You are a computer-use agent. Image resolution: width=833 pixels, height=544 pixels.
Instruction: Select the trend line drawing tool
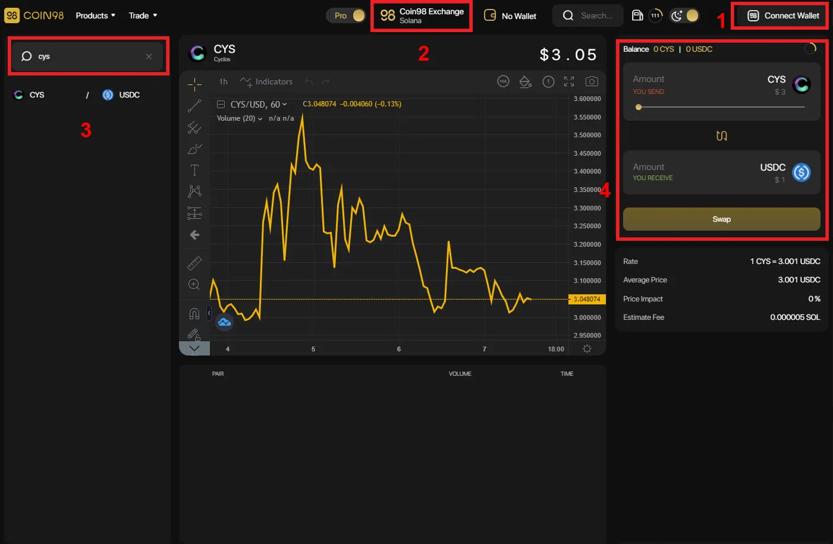pos(194,106)
